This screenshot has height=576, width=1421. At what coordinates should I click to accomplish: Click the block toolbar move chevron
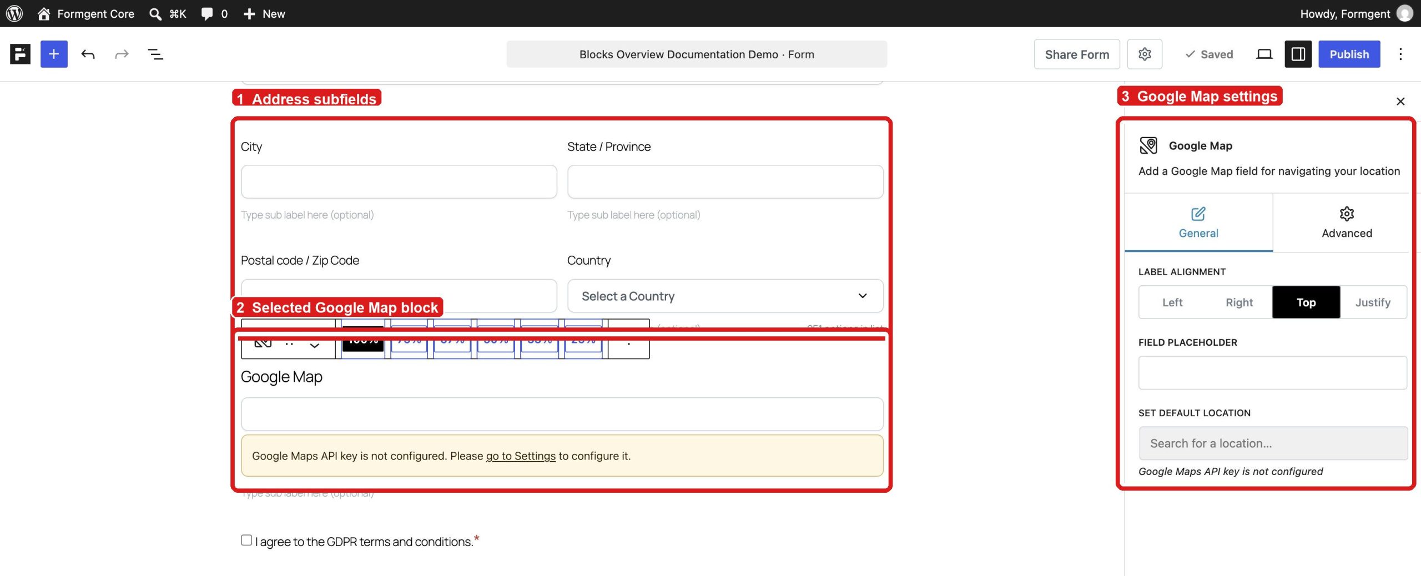tap(314, 345)
